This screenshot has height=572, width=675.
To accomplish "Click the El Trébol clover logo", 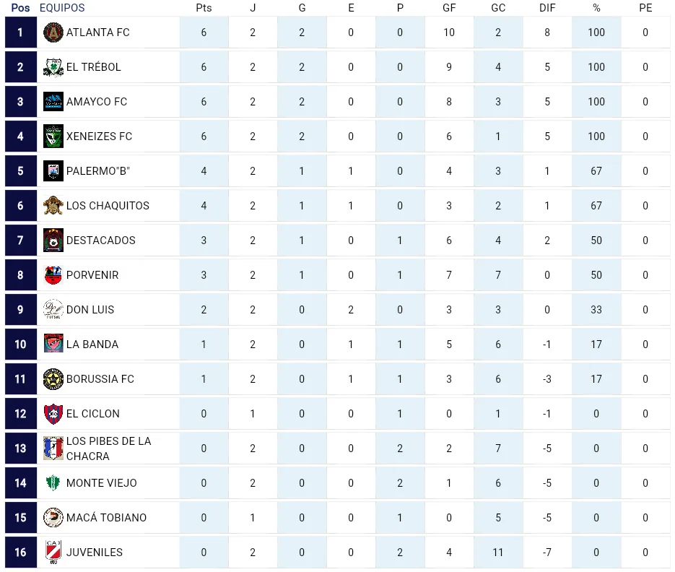I will coord(53,67).
